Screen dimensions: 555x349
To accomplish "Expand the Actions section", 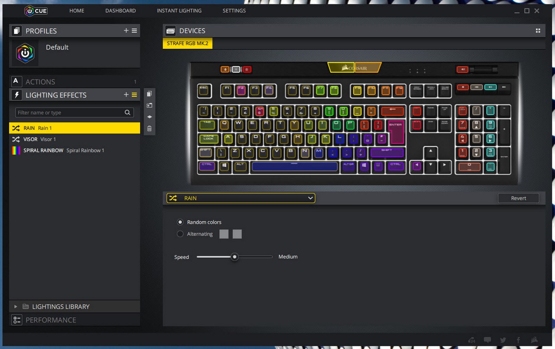I will pos(75,81).
